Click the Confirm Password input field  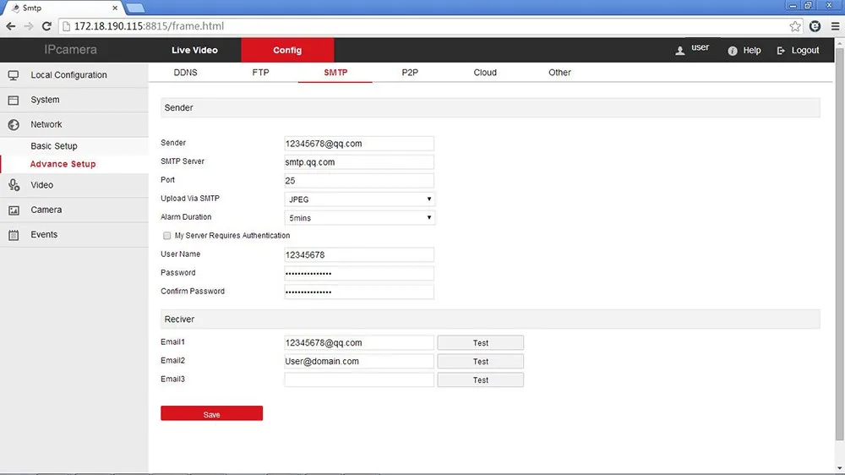coord(359,292)
